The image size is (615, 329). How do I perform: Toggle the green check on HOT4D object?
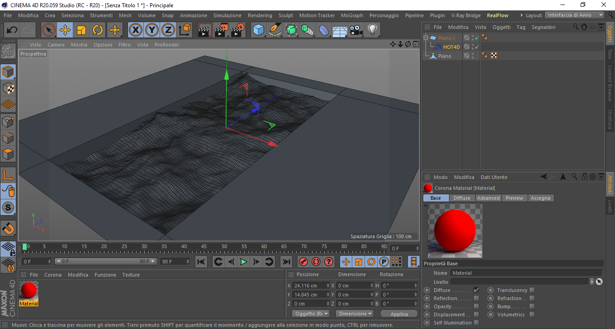point(477,47)
